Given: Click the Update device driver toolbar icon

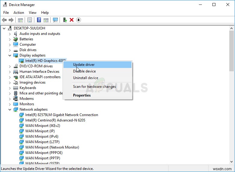Looking at the screenshot, I should point(65,20).
